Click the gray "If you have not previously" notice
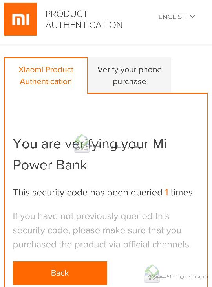 [x=91, y=216]
